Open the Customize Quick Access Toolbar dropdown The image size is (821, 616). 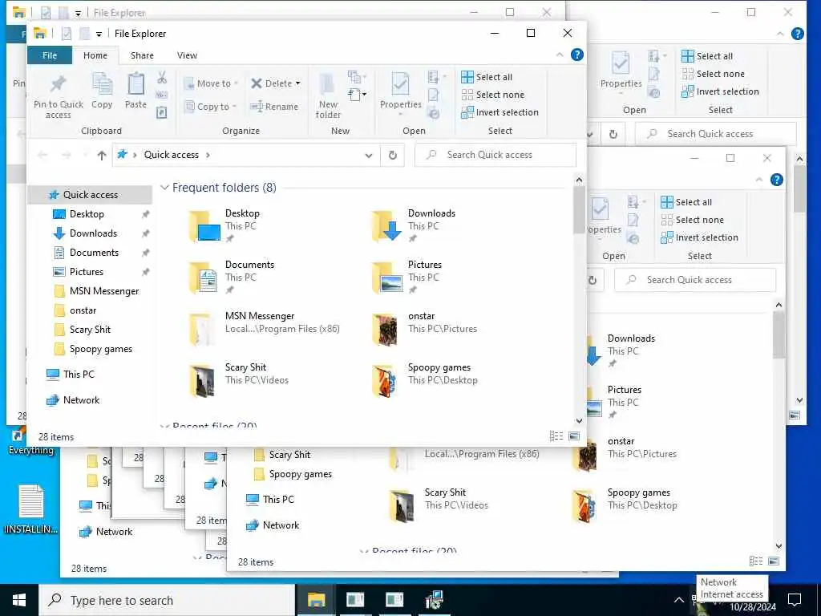click(99, 34)
